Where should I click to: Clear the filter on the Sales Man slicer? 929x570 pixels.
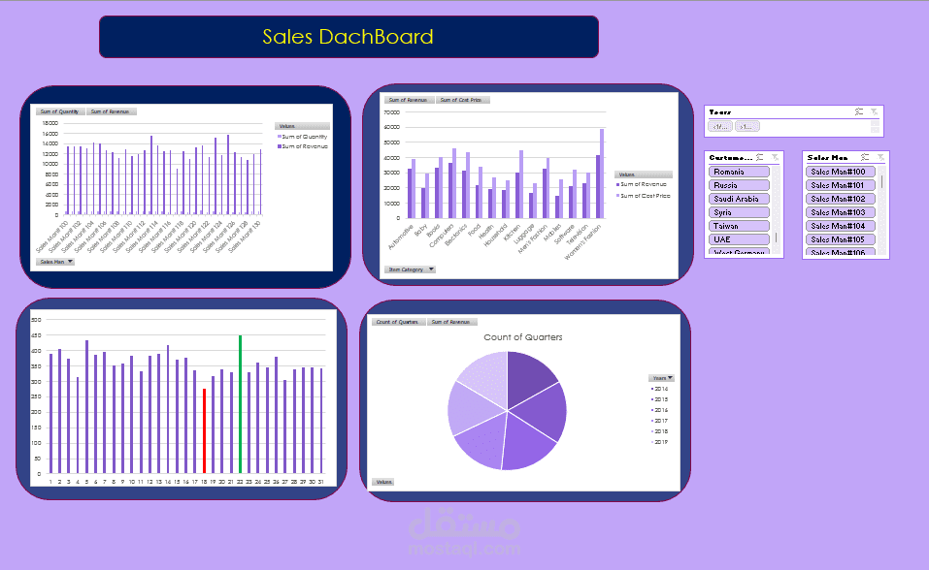click(880, 157)
